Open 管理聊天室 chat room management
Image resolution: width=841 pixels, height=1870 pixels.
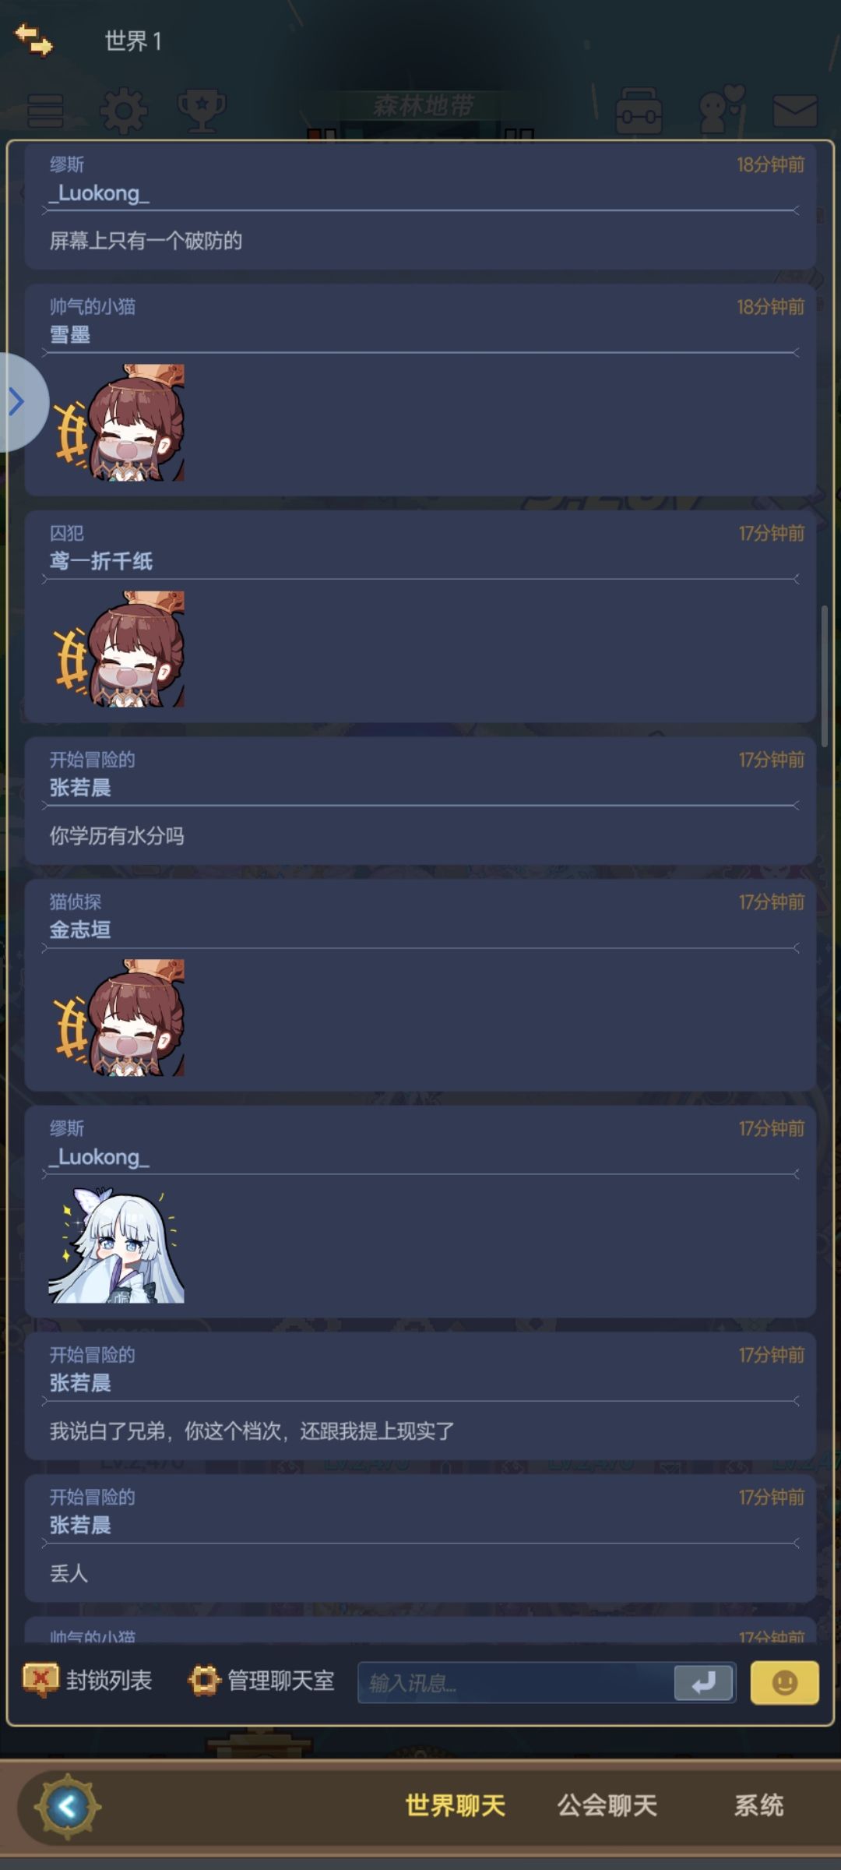[261, 1681]
